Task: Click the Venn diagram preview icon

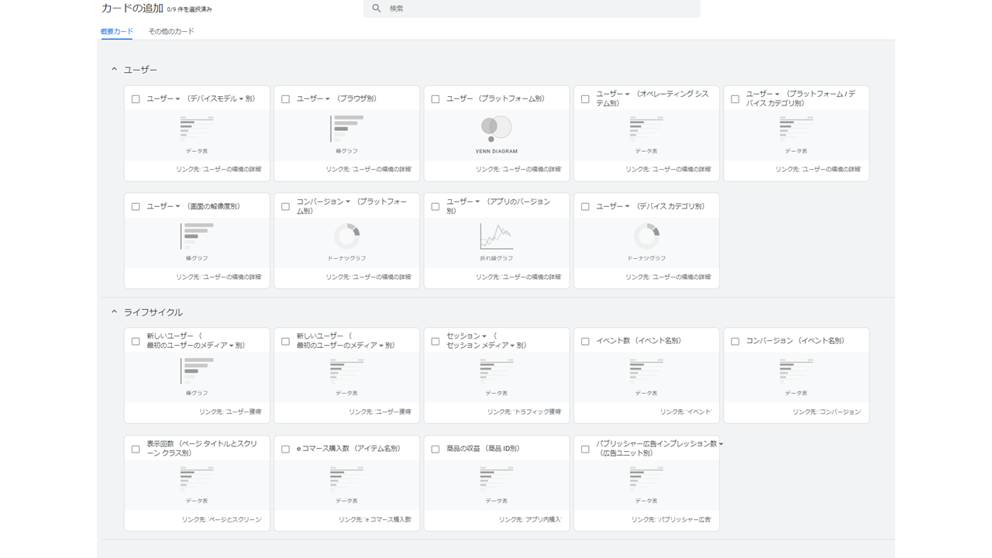Action: pyautogui.click(x=496, y=128)
